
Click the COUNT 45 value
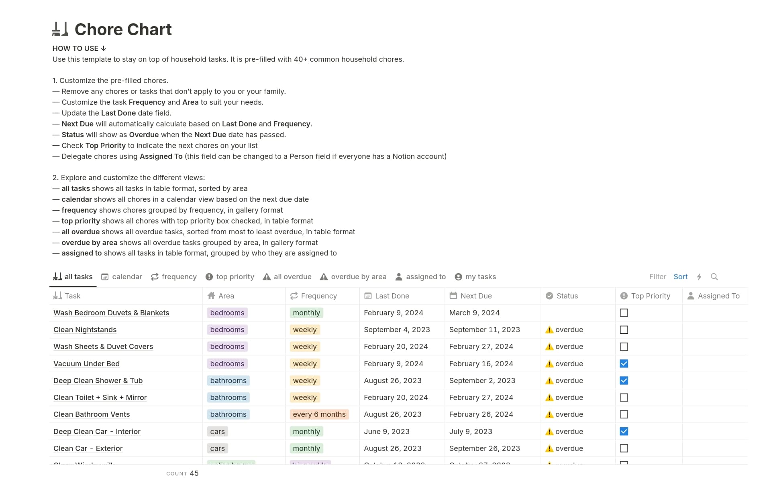coord(183,473)
